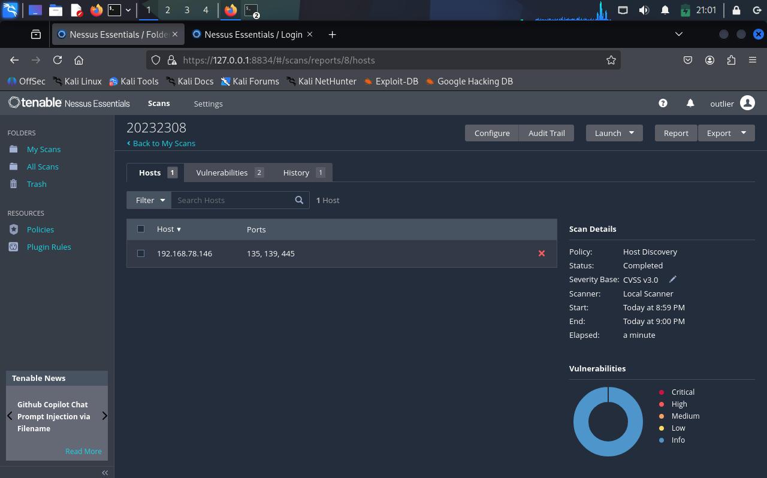The width and height of the screenshot is (767, 478).
Task: Expand the terminal launcher dropdown arrow in taskbar
Action: pyautogui.click(x=128, y=10)
